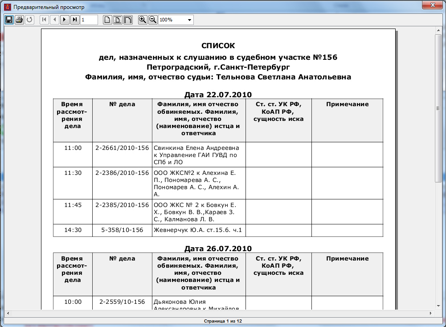Click the line mentioning судебном участке №156
The width and height of the screenshot is (446, 327).
218,58
